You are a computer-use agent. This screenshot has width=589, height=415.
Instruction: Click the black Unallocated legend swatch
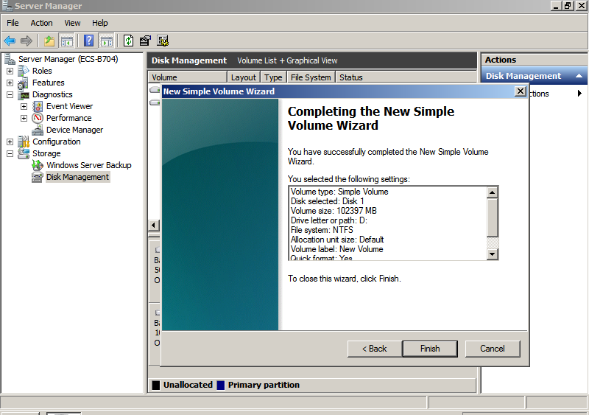pos(156,386)
